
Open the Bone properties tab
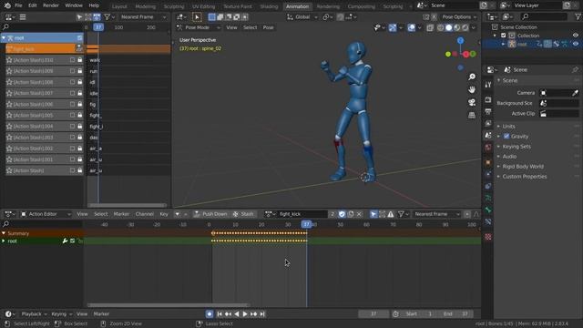[488, 210]
